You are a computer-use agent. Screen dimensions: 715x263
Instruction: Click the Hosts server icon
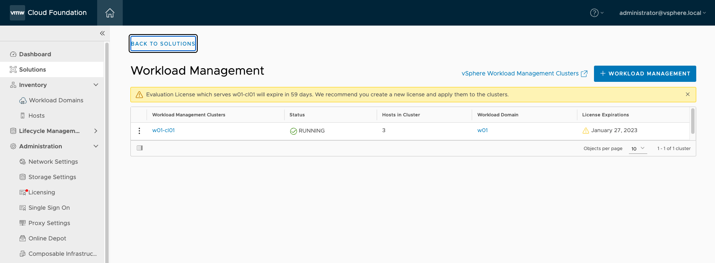pos(23,116)
